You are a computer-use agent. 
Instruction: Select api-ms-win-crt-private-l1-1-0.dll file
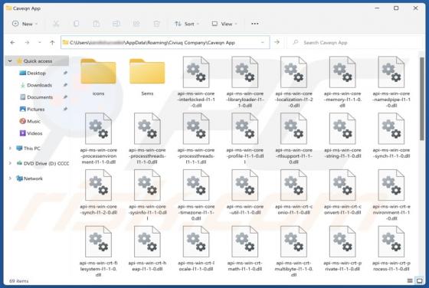tap(342, 249)
